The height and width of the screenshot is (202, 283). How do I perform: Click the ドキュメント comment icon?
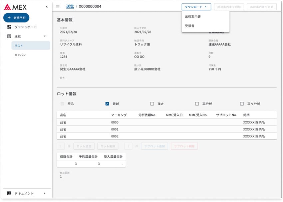point(9,193)
